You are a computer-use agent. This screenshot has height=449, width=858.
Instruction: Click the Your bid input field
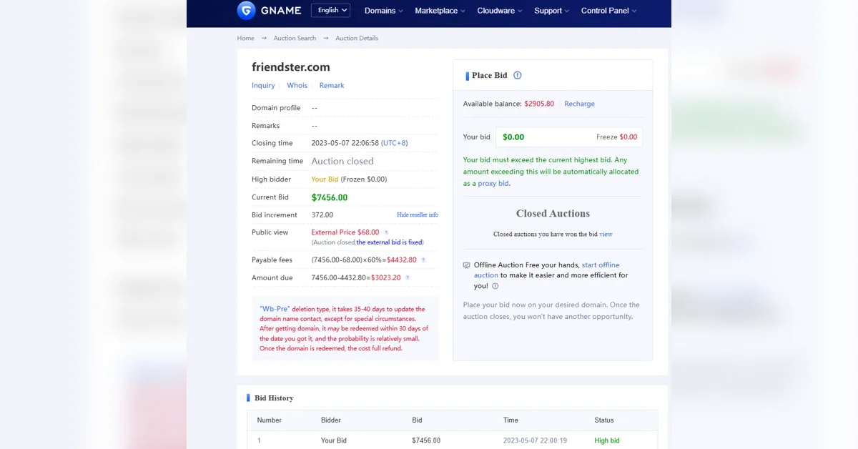(x=569, y=137)
